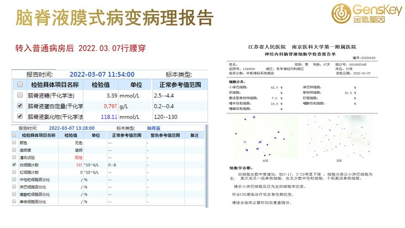Click the red 0.79↑ protein value
405x228 pixels.
(x=111, y=106)
